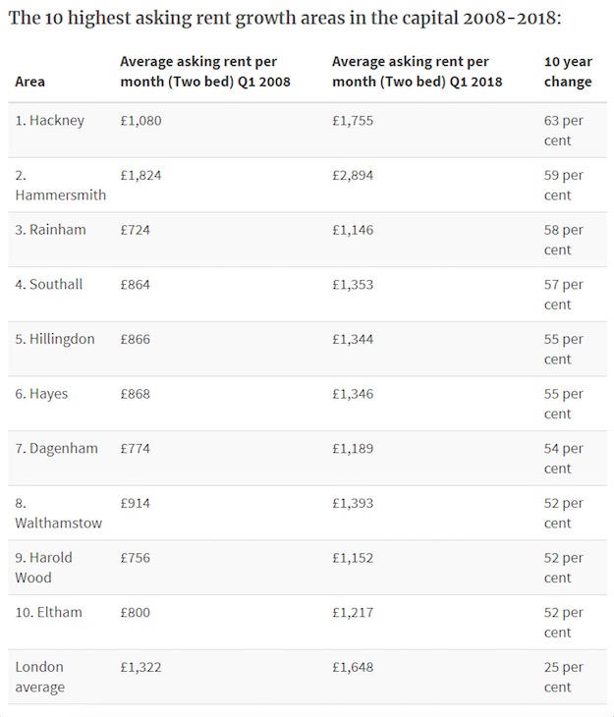Select the £1,648 London average rent
Viewport: 614px width, 717px height.
tap(353, 667)
